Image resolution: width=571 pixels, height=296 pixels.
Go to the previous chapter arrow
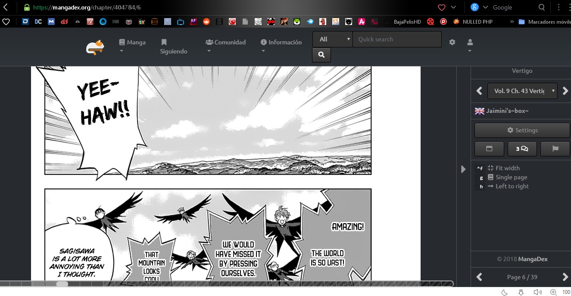tap(479, 91)
